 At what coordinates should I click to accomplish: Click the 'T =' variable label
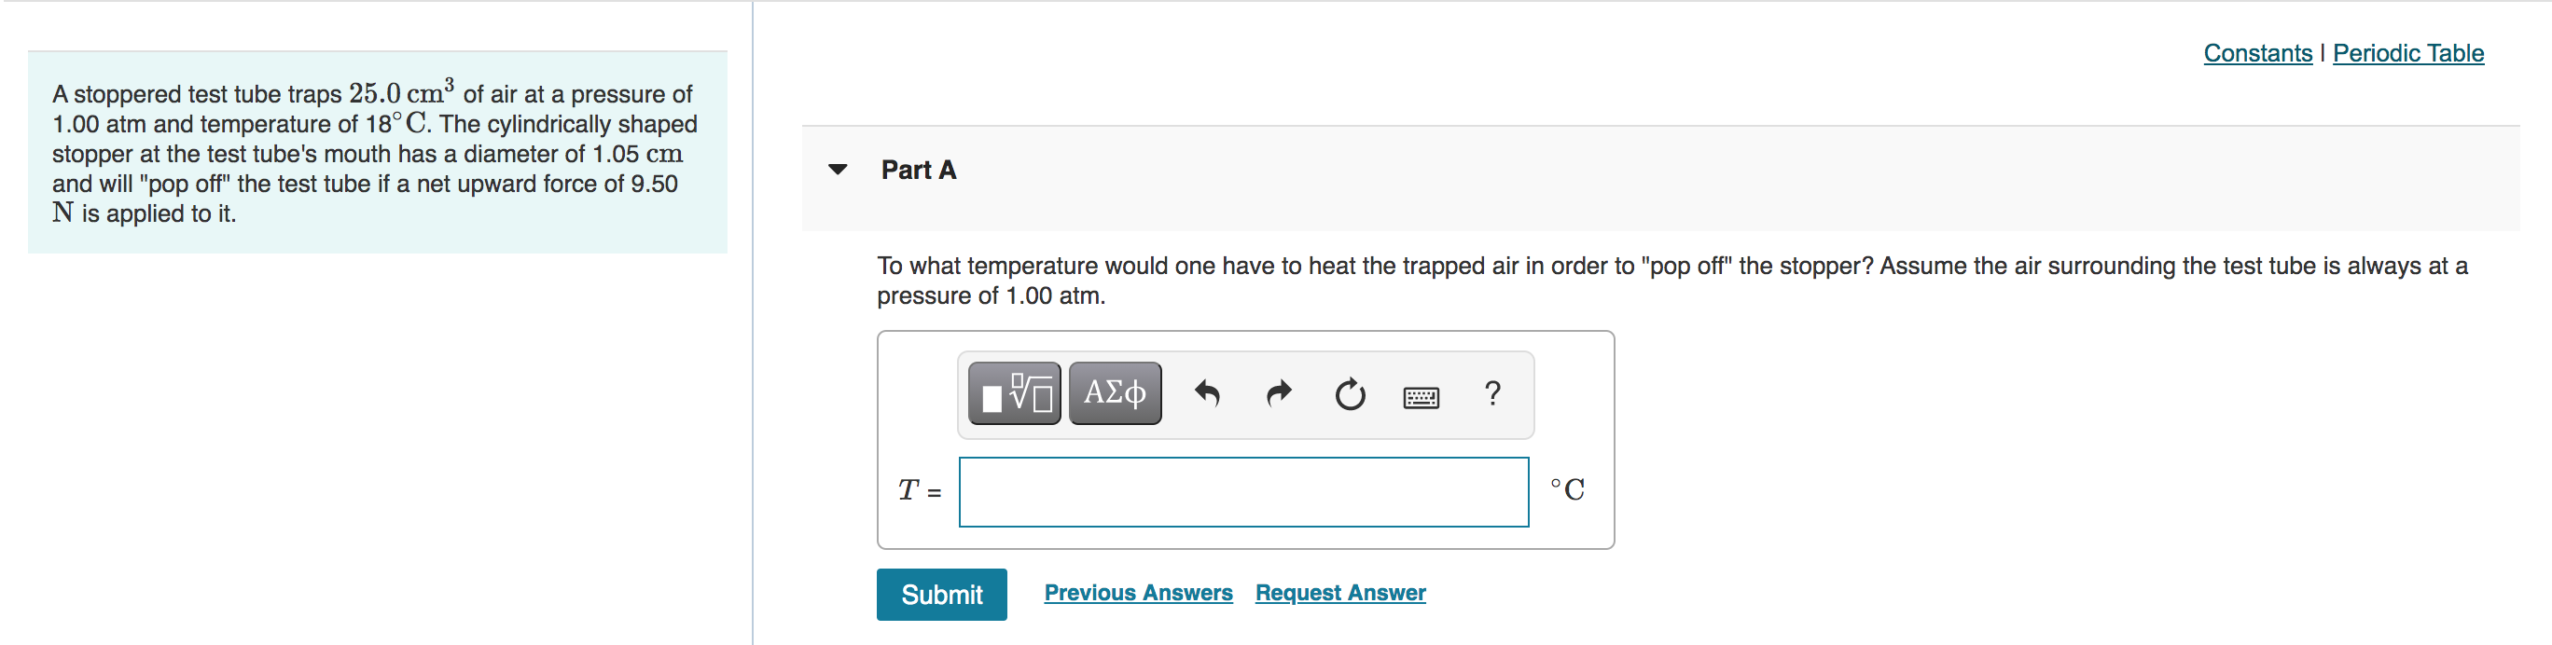pyautogui.click(x=919, y=490)
